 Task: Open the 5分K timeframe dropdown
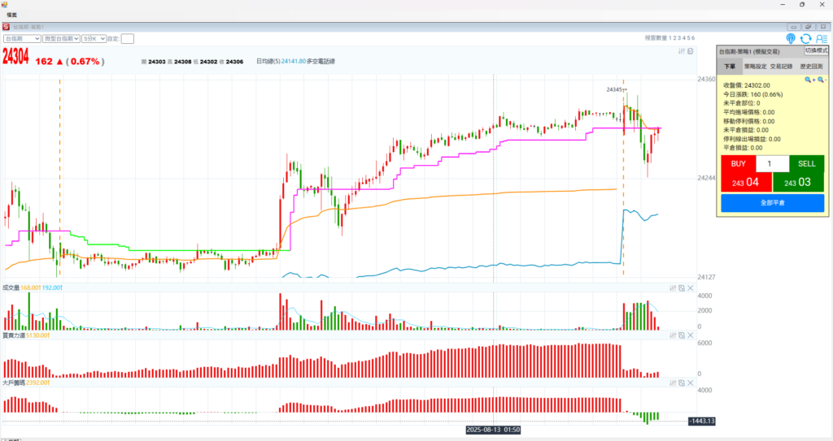[x=94, y=38]
